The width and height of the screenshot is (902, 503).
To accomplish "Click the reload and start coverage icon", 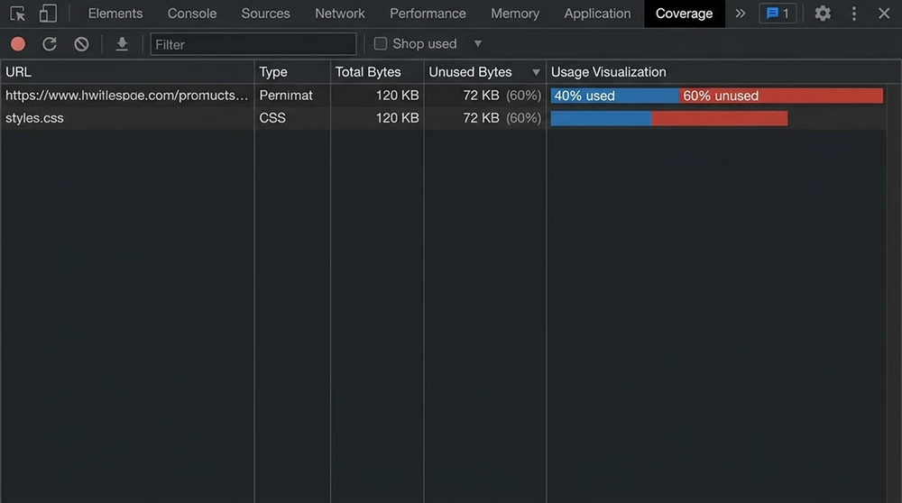I will pos(50,43).
